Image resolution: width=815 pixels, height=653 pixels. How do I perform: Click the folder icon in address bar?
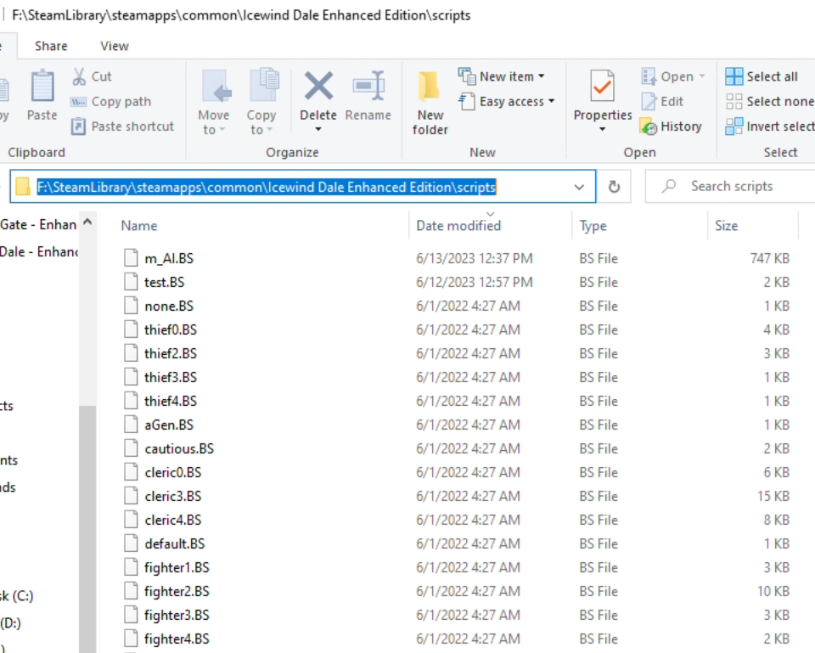pyautogui.click(x=23, y=187)
